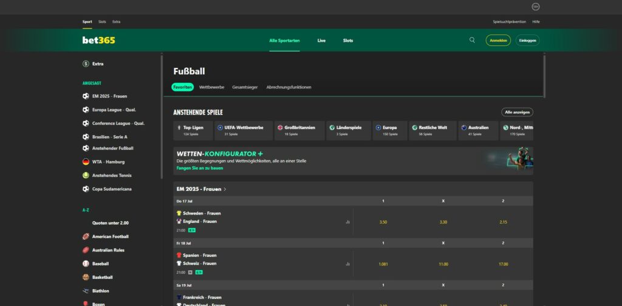Bet on draw at 11.00
The width and height of the screenshot is (622, 306).
click(x=443, y=264)
